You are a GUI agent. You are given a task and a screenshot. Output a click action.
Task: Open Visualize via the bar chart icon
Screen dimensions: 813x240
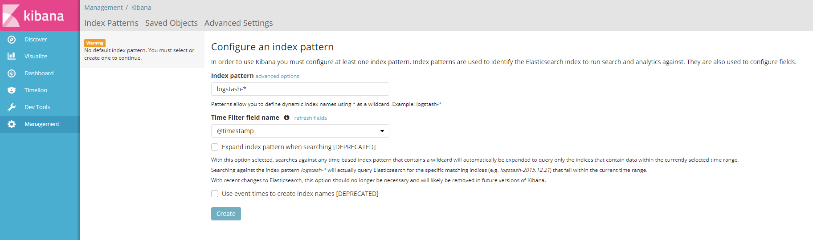12,57
